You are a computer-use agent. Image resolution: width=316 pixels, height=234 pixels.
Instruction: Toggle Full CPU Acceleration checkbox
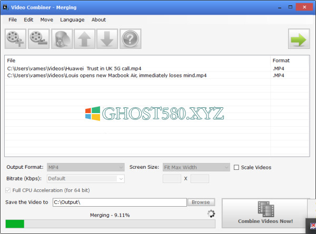8,190
